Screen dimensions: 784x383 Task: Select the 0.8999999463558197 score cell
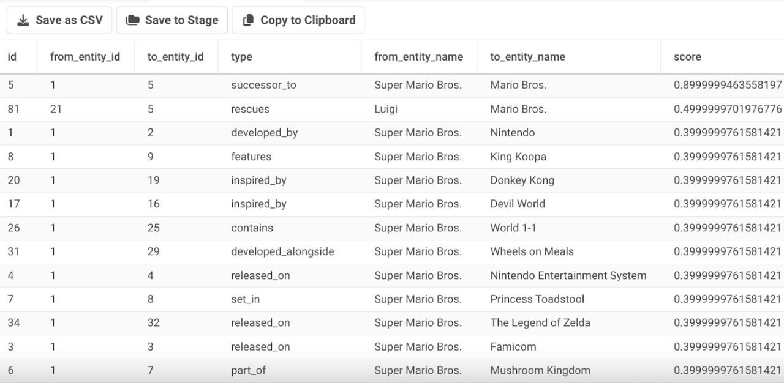727,85
